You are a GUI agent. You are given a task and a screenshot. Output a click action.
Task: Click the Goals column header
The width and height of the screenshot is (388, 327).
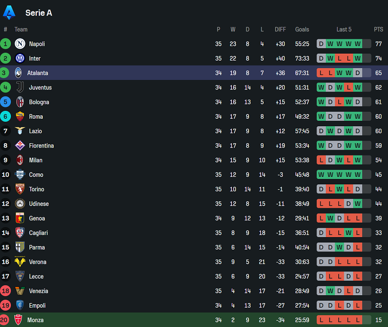pos(302,29)
